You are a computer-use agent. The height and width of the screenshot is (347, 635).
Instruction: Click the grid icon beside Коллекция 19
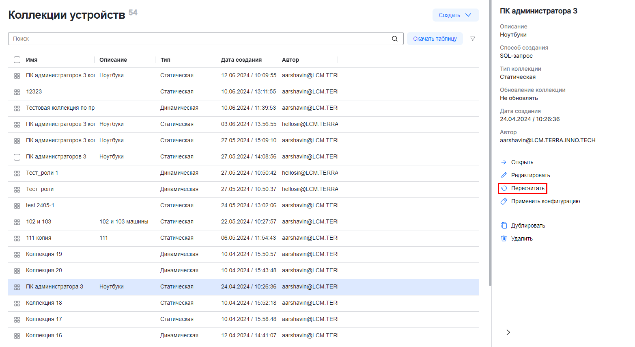17,254
